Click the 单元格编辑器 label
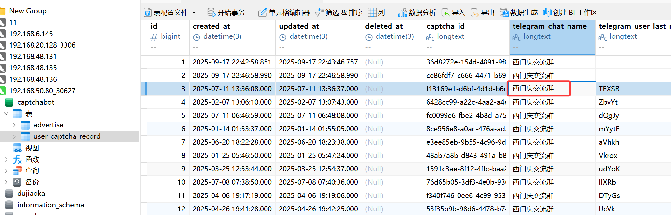671x215 pixels. [289, 12]
